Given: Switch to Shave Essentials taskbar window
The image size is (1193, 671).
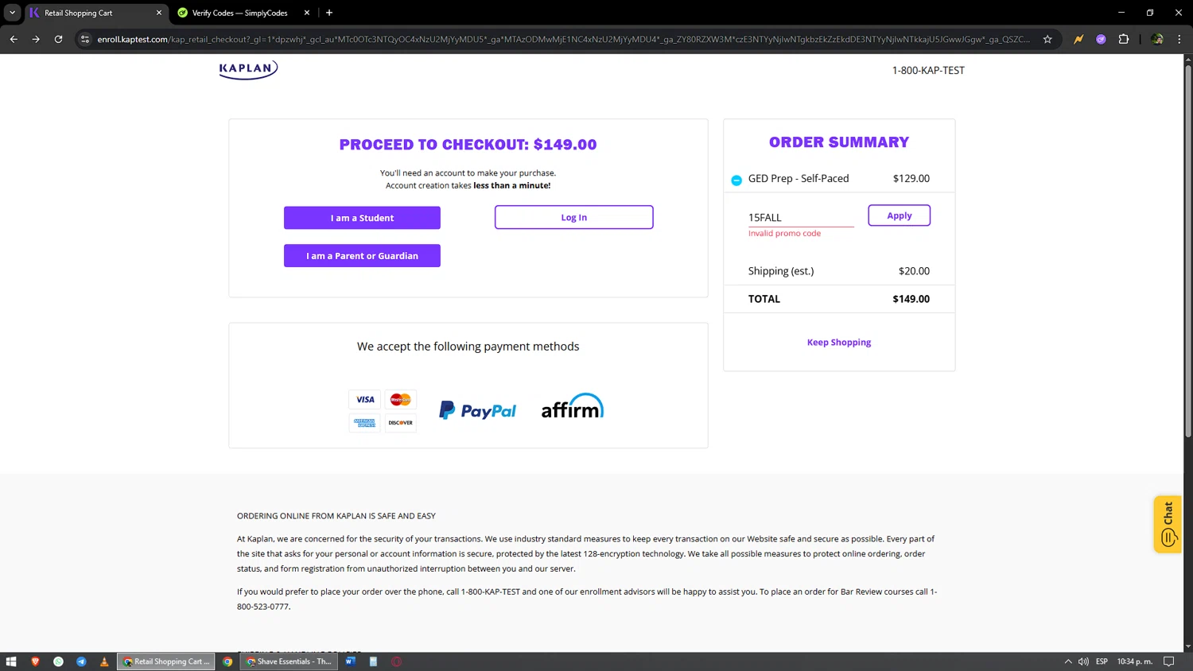Looking at the screenshot, I should (290, 661).
